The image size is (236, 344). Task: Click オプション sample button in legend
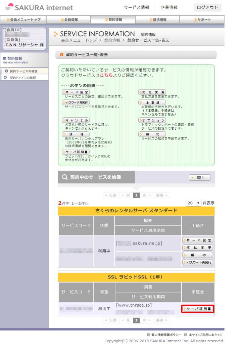tap(152, 120)
